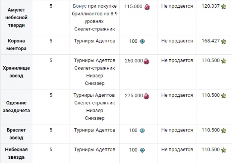Select the Амулет небесной тверди item name

(16, 18)
